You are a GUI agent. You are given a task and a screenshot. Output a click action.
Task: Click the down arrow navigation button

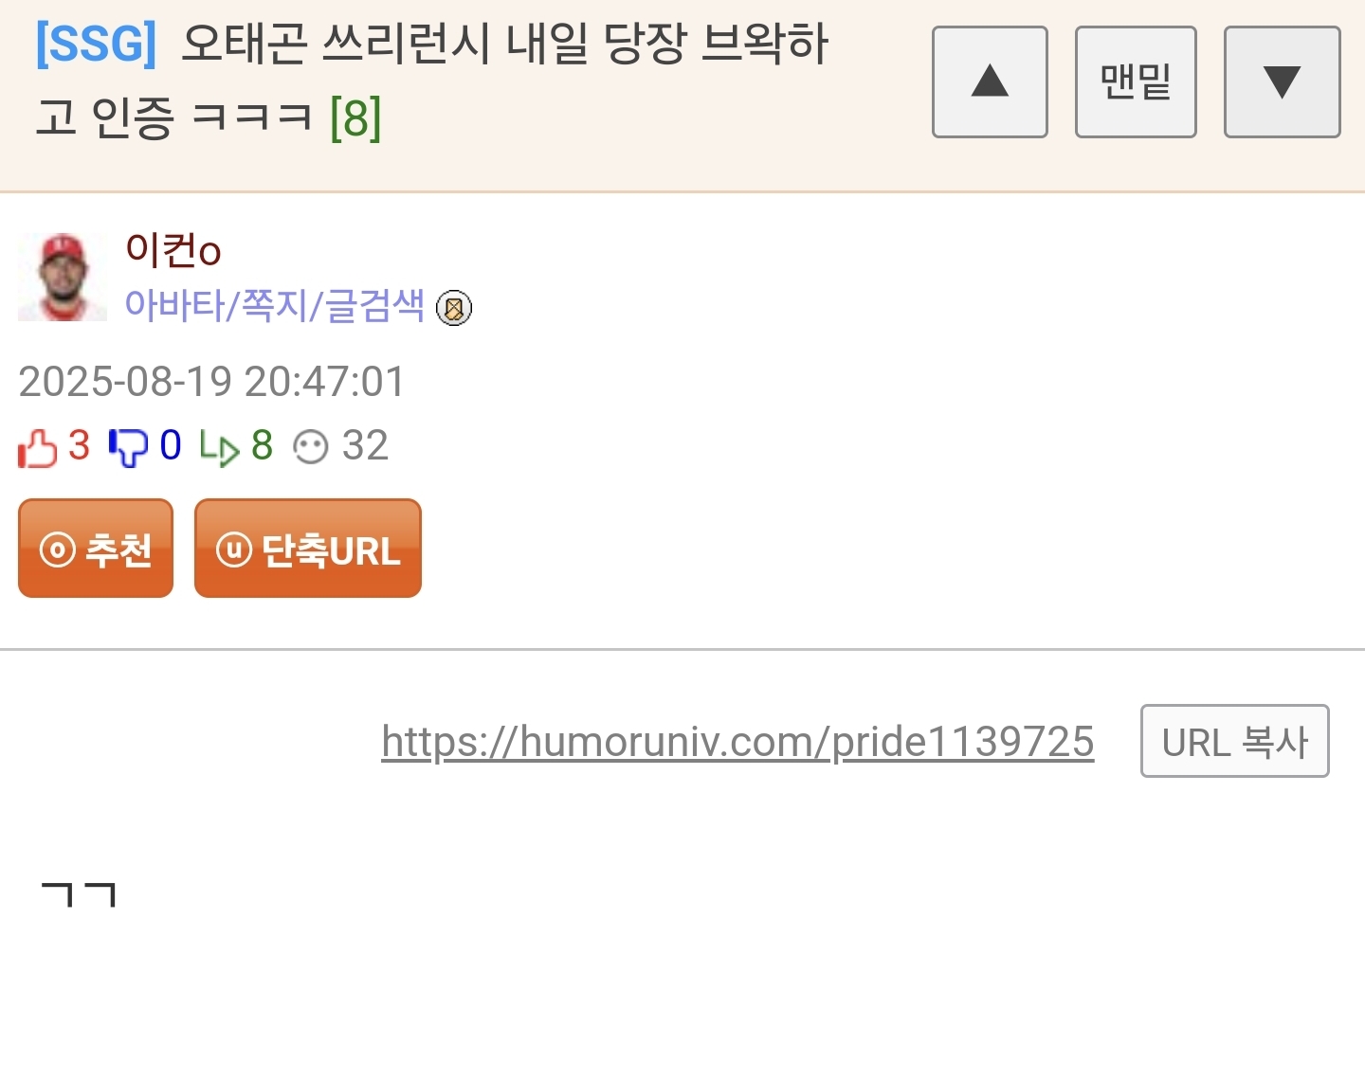tap(1282, 82)
